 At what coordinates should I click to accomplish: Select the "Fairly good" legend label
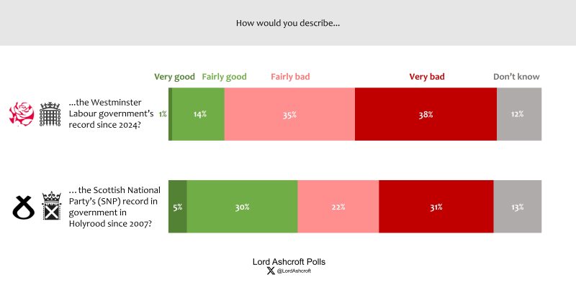(225, 77)
